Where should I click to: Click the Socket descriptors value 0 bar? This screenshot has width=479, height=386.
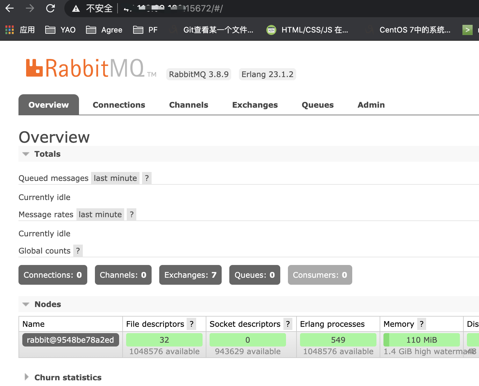click(x=248, y=340)
